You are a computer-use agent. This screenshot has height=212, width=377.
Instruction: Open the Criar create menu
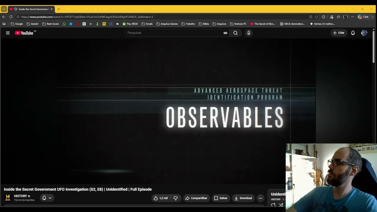tap(338, 33)
